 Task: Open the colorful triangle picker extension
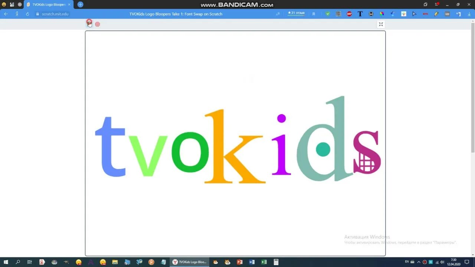coord(404,14)
